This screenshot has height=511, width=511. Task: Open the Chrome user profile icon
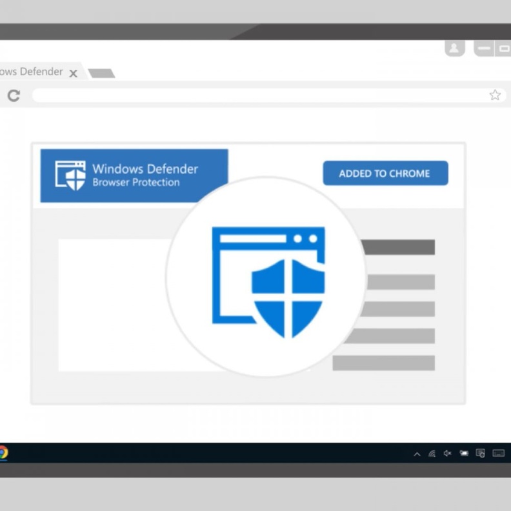pos(454,48)
